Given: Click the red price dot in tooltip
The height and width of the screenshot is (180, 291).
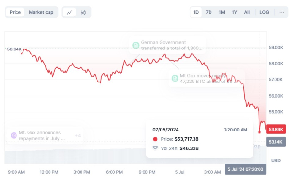Looking at the screenshot, I should [x=155, y=139].
